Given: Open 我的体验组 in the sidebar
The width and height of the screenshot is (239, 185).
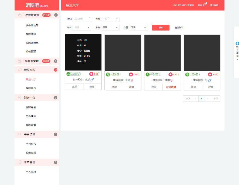Looking at the screenshot, I should tap(32, 43).
